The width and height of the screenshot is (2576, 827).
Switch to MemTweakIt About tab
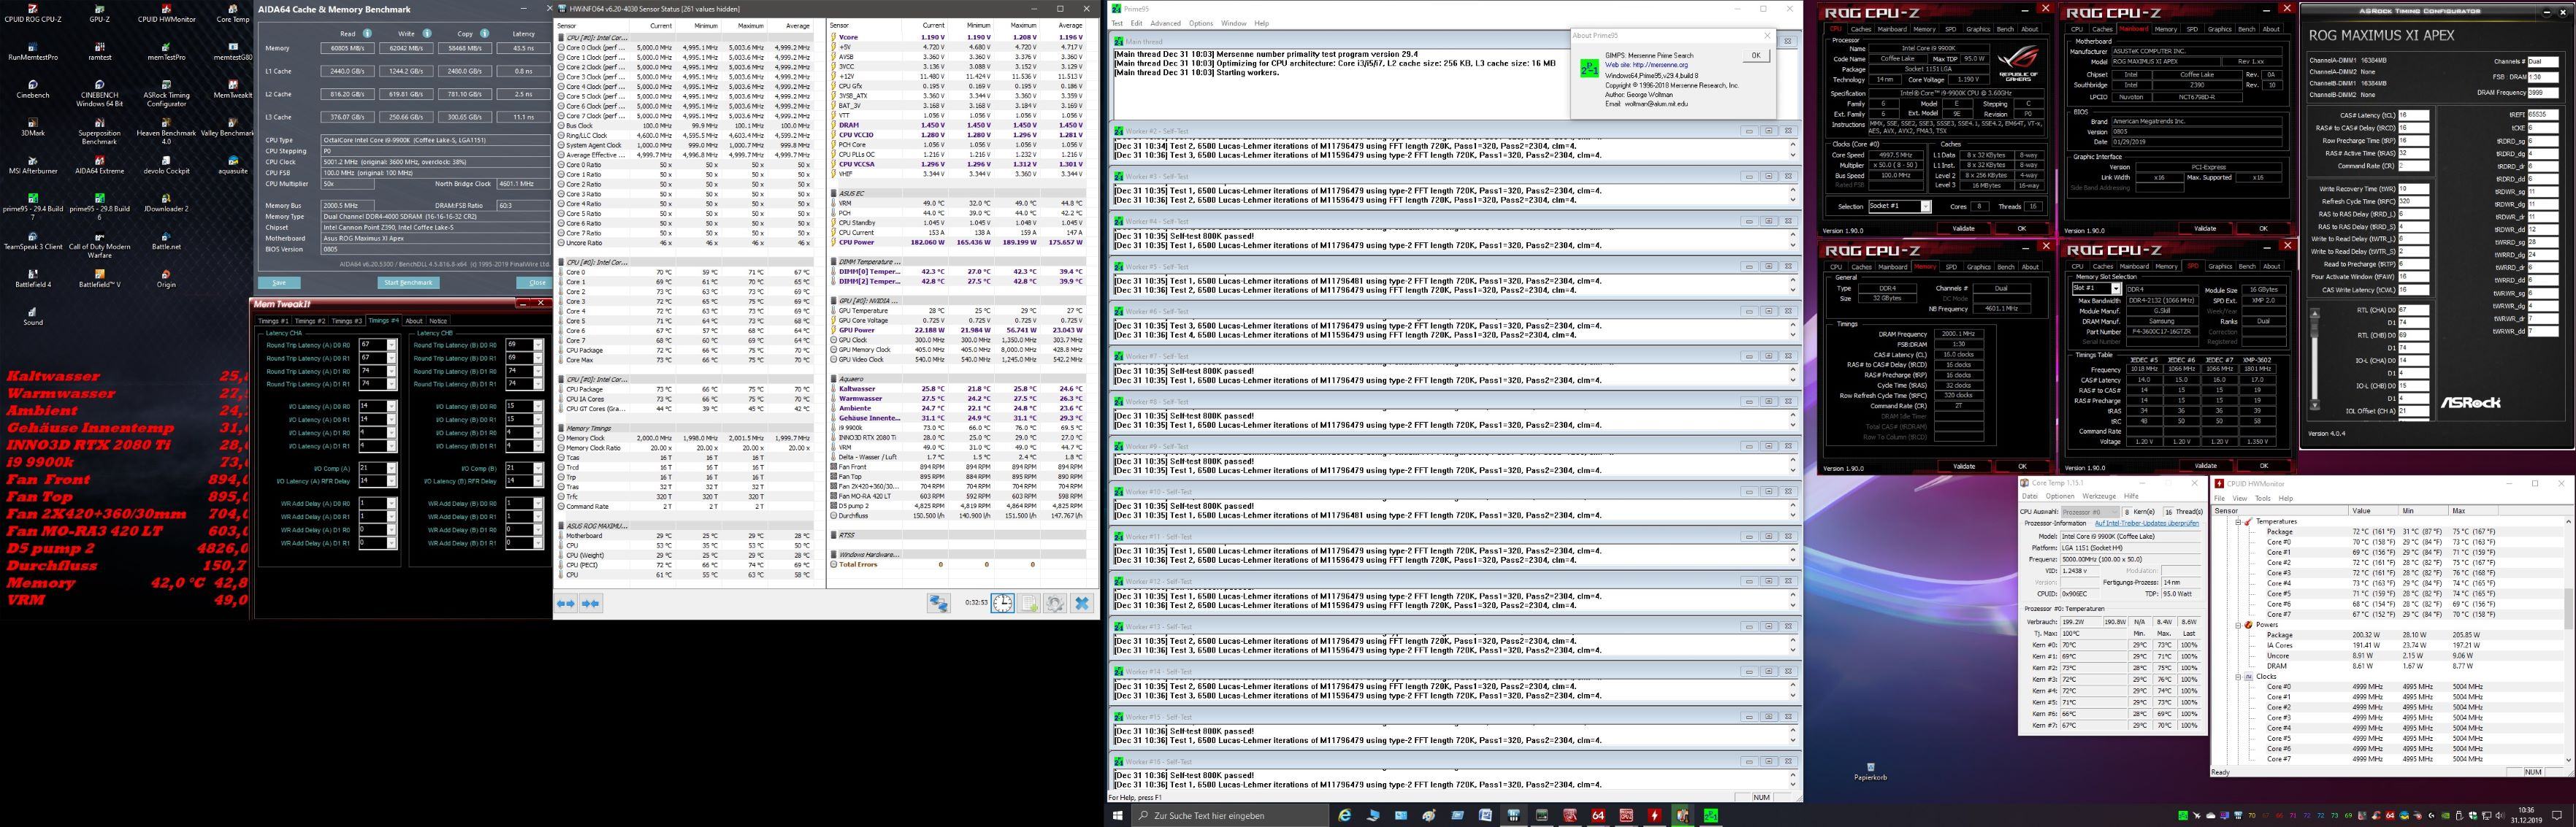point(414,320)
